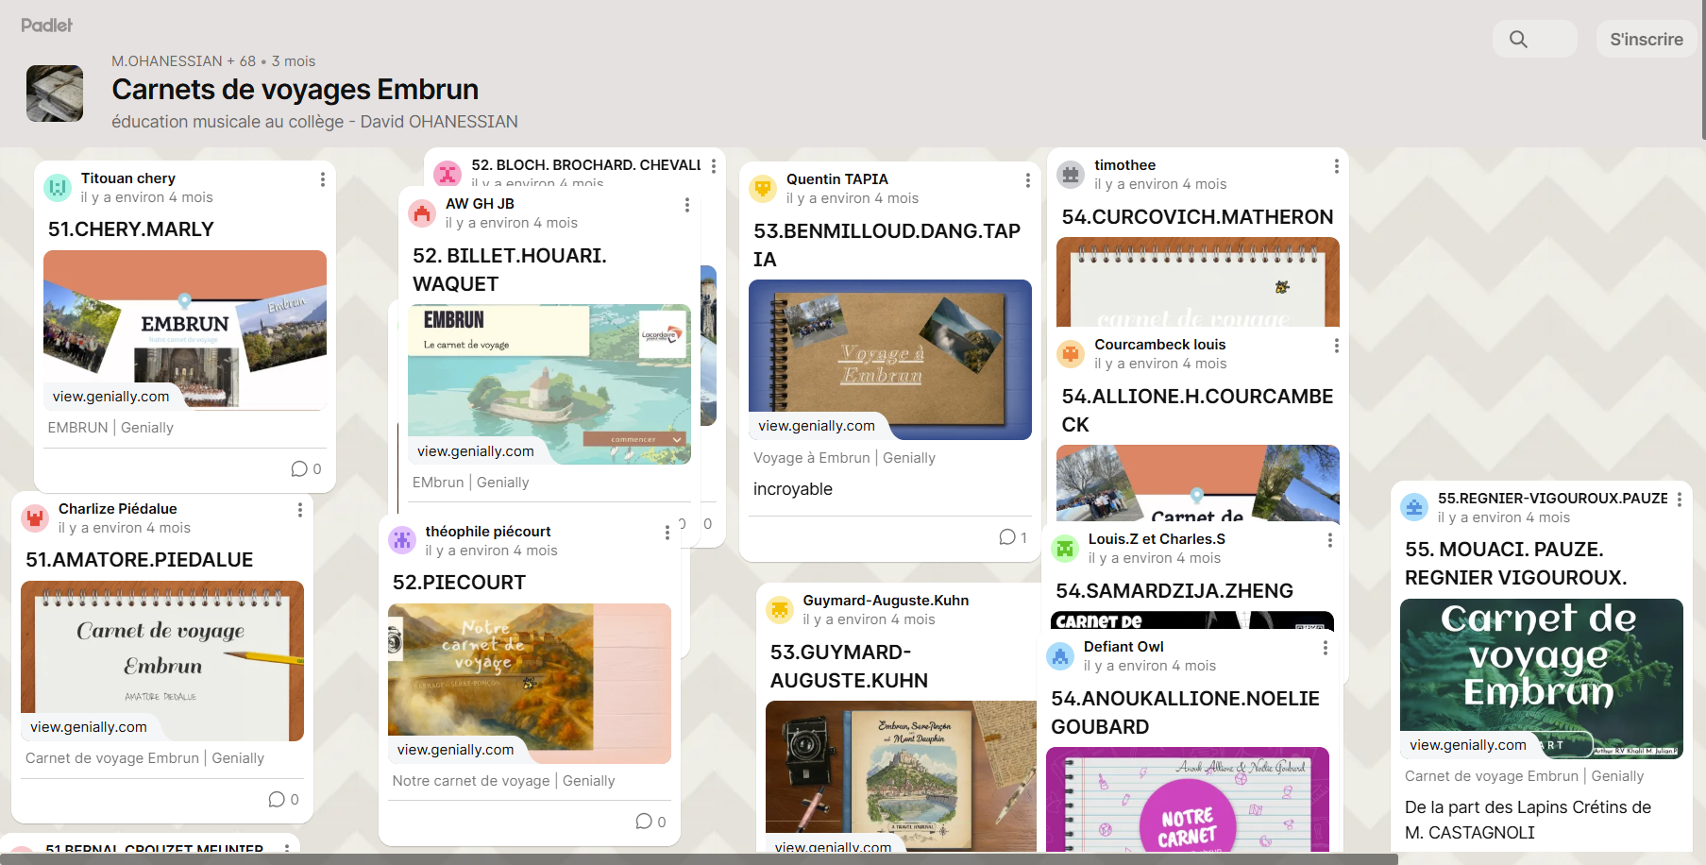Click the S'inscrire button

pyautogui.click(x=1646, y=40)
